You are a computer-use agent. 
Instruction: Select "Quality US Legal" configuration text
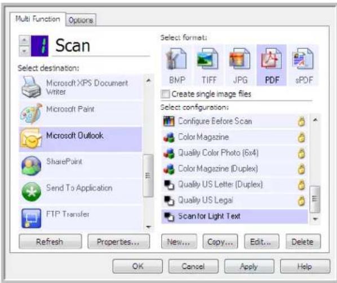(206, 201)
